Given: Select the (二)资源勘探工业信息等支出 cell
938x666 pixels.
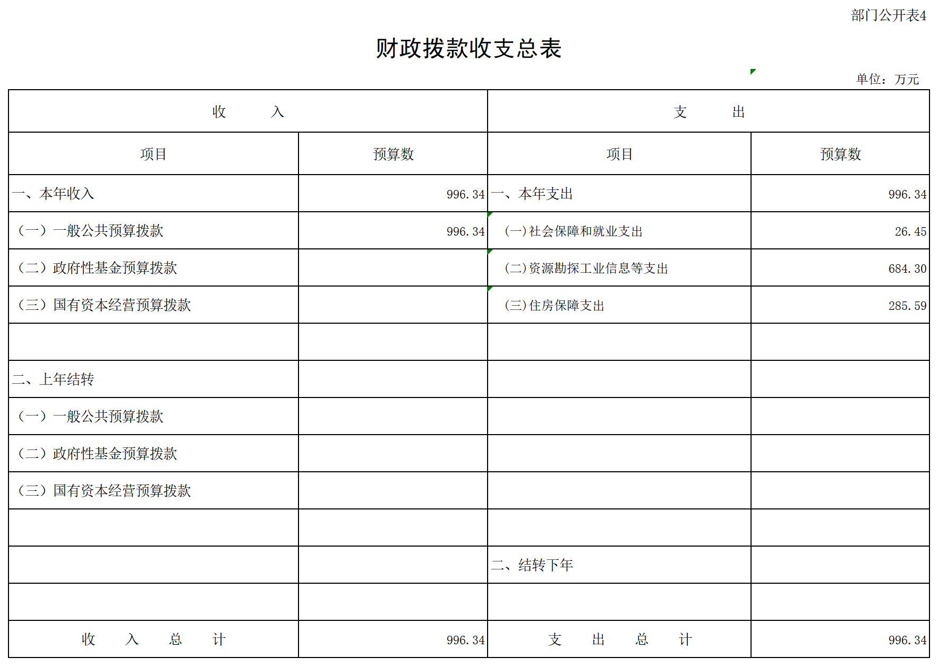Looking at the screenshot, I should coord(619,268).
